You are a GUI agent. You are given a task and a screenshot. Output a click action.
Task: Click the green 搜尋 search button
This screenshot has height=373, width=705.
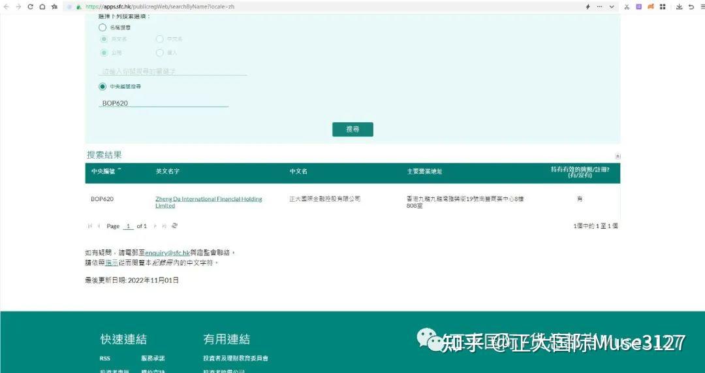352,129
